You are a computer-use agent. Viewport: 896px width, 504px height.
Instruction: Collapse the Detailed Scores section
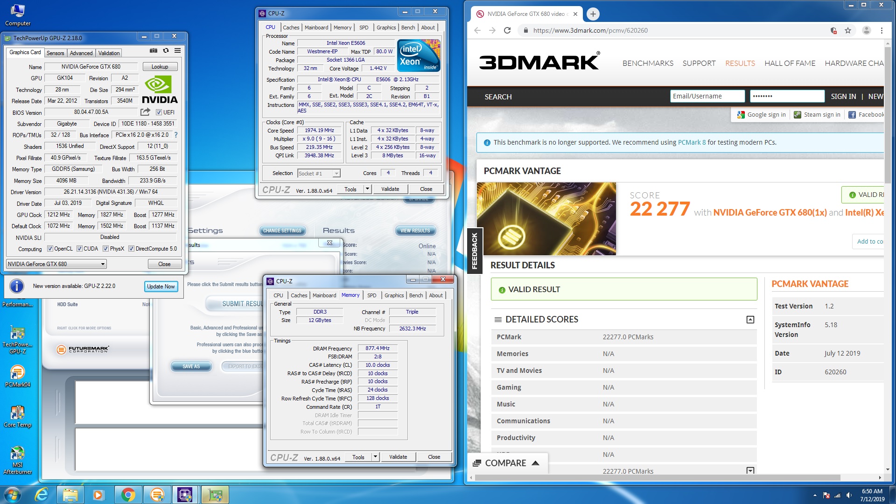pyautogui.click(x=750, y=320)
